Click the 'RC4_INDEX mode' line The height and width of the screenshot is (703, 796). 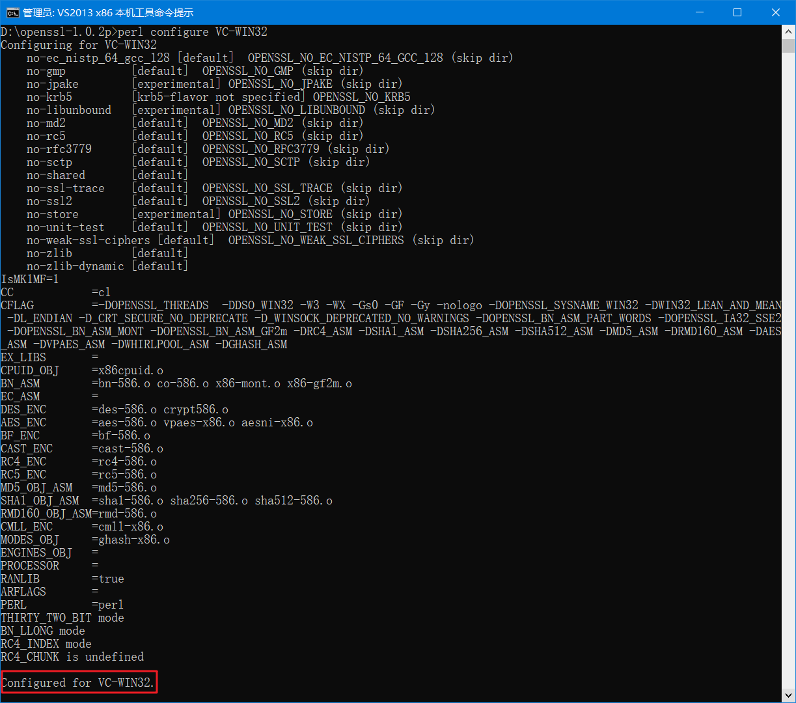(x=46, y=644)
